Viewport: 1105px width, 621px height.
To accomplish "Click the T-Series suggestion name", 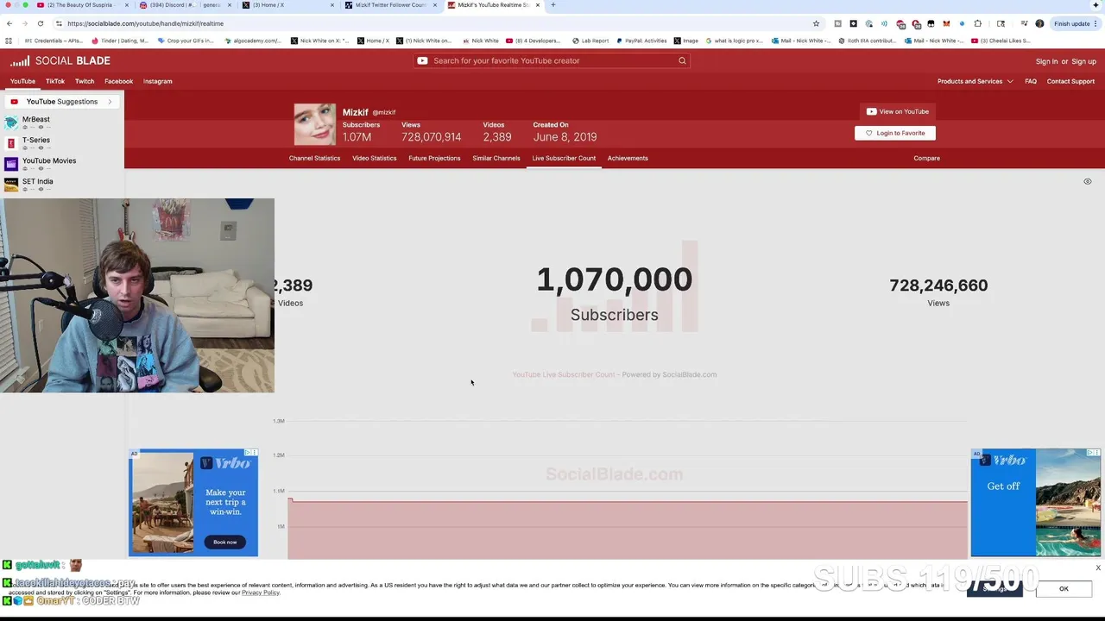I will (x=36, y=140).
